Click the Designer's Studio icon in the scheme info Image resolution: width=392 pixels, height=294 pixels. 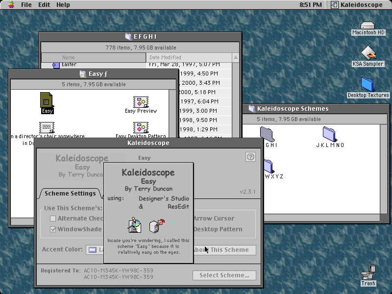tap(135, 225)
